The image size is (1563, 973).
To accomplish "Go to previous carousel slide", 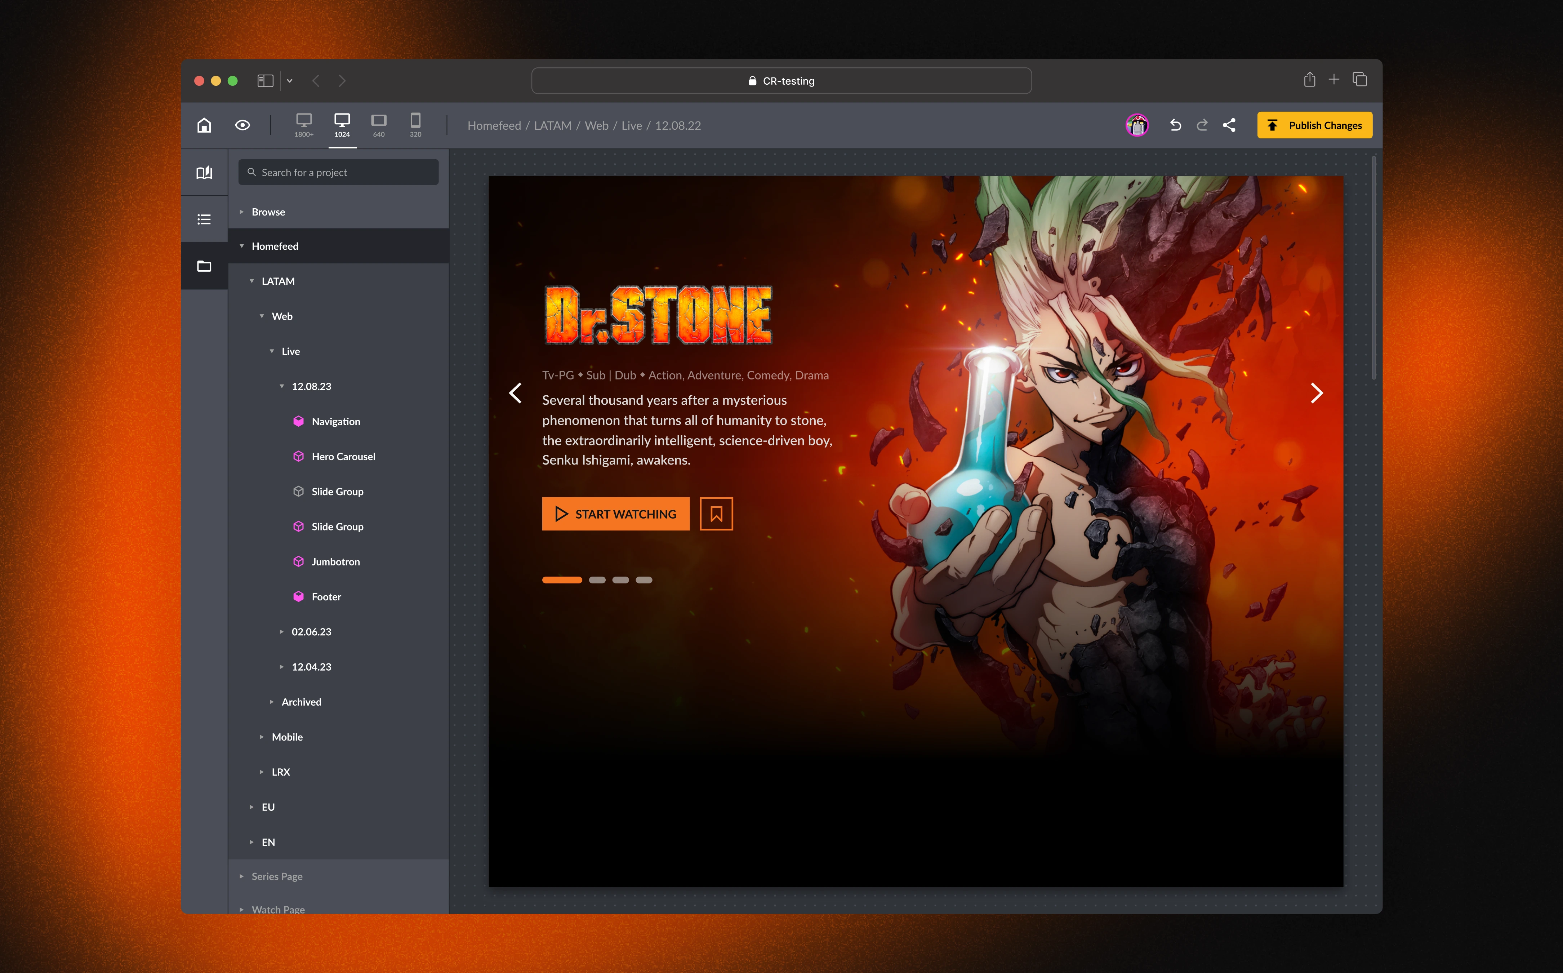I will 515,393.
